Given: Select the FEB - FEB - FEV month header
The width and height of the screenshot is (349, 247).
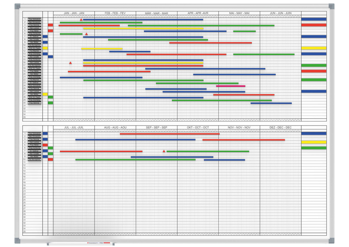Looking at the screenshot, I should click(x=115, y=13).
